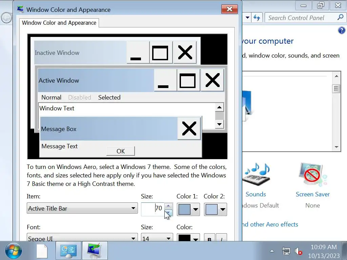Open Control Panel help question mark icon
The height and width of the screenshot is (260, 347).
[342, 30]
